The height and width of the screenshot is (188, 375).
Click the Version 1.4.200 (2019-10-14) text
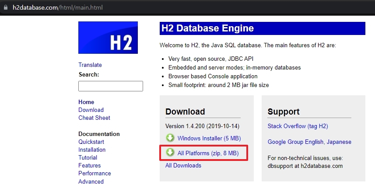click(x=202, y=126)
